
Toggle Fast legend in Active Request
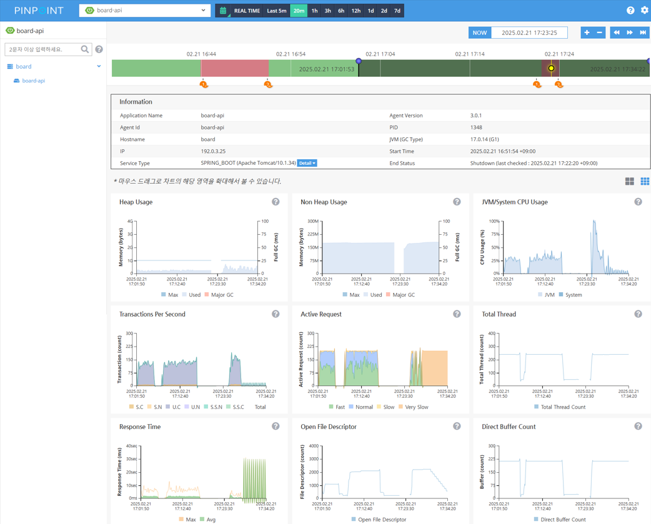[x=337, y=407]
